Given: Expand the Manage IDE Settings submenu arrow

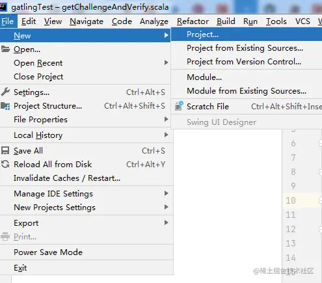Looking at the screenshot, I should [x=166, y=193].
